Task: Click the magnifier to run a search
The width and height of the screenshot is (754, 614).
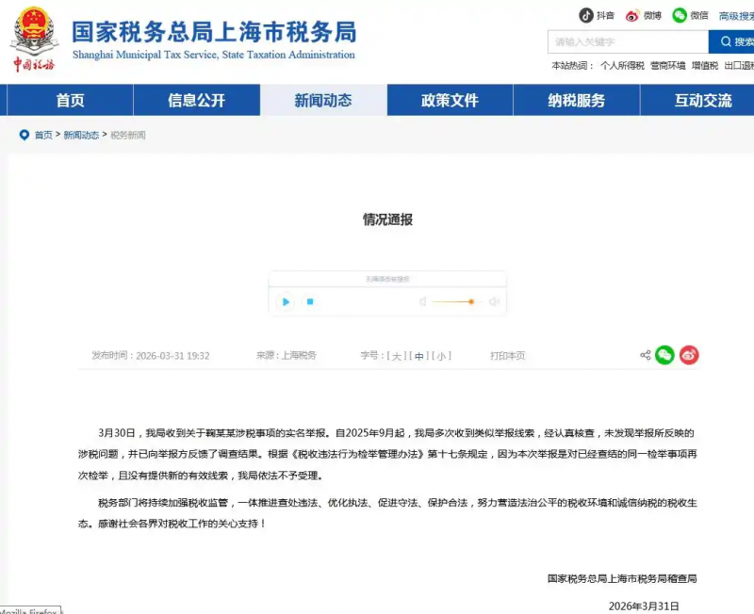Action: pyautogui.click(x=726, y=41)
